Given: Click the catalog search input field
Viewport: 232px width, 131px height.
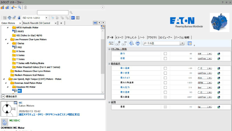Looking at the screenshot, I should [x=53, y=13].
